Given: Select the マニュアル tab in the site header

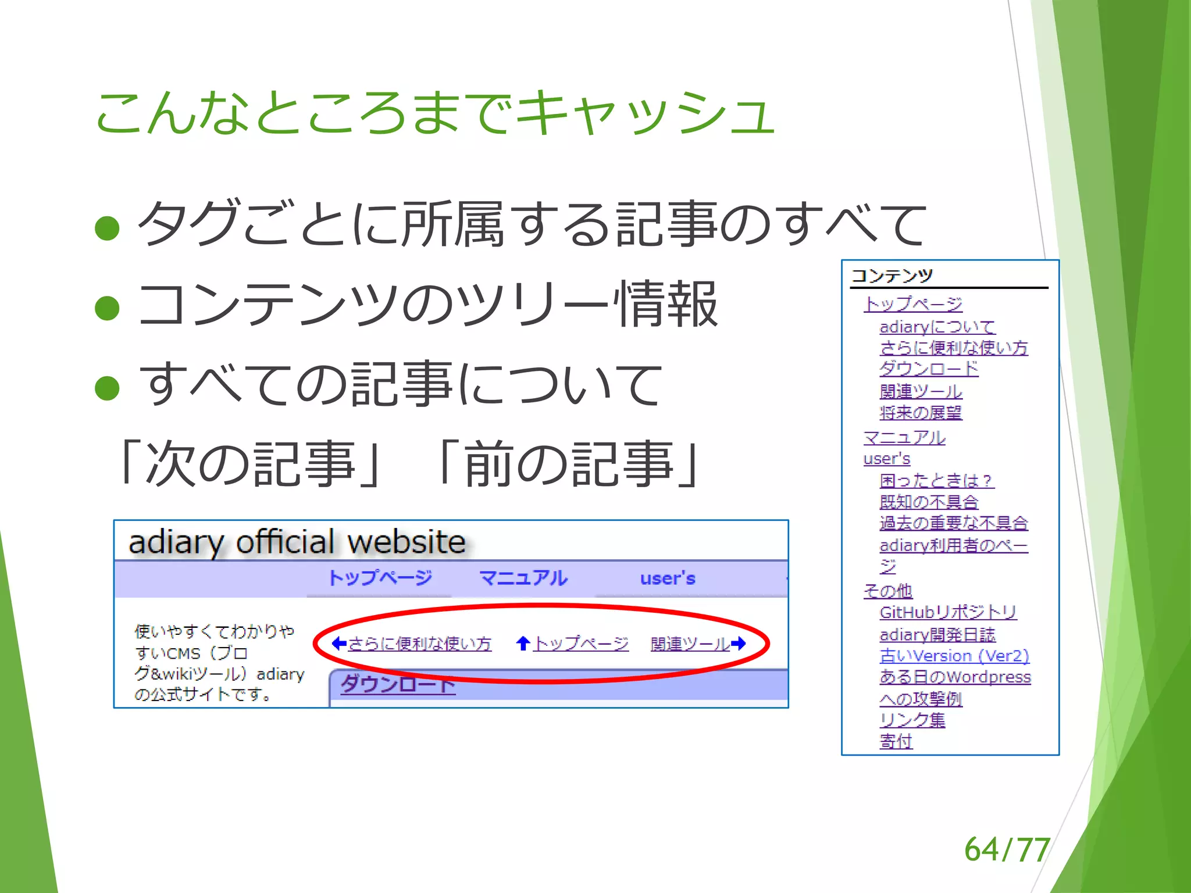Looking at the screenshot, I should pyautogui.click(x=523, y=578).
